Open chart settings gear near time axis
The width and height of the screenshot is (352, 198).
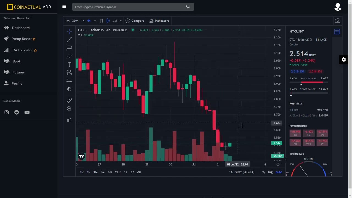coord(278,164)
